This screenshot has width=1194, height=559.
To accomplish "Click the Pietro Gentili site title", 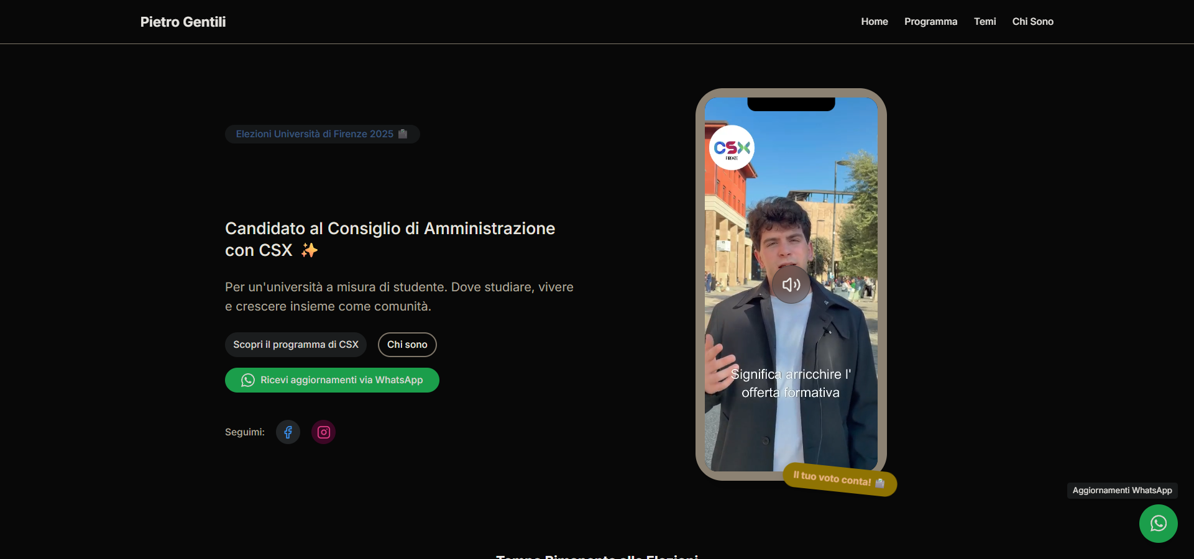I will coord(183,22).
